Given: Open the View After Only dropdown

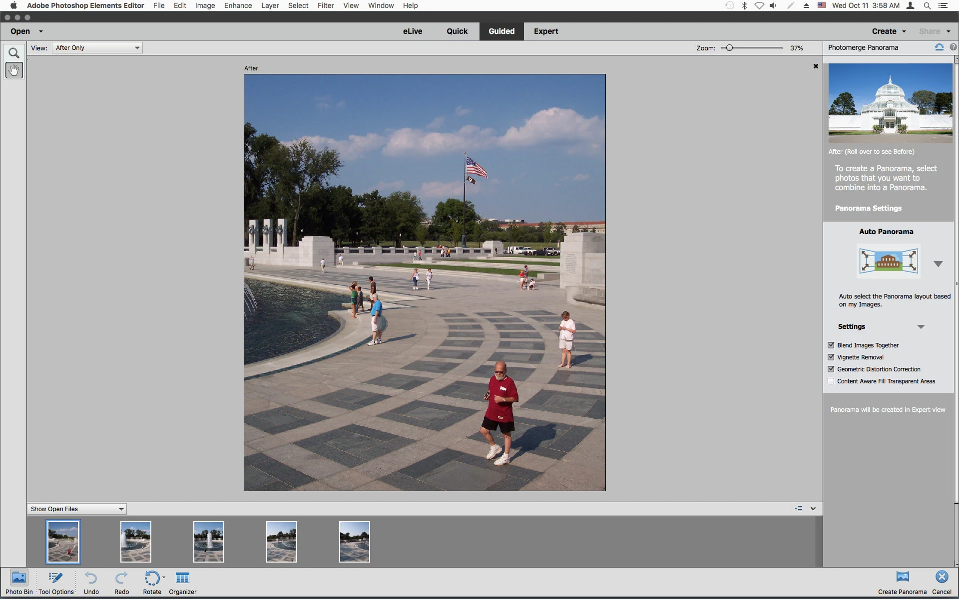Looking at the screenshot, I should pos(97,48).
